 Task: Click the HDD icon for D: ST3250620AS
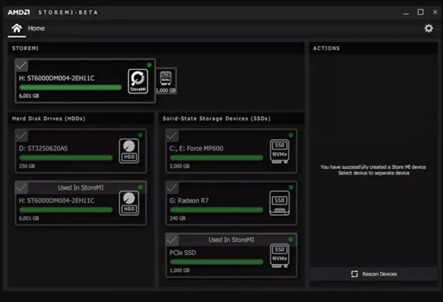pos(129,151)
